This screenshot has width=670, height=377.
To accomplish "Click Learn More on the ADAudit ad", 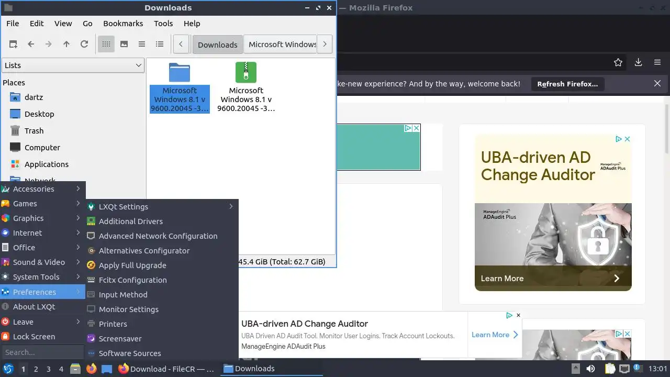I will [x=553, y=279].
